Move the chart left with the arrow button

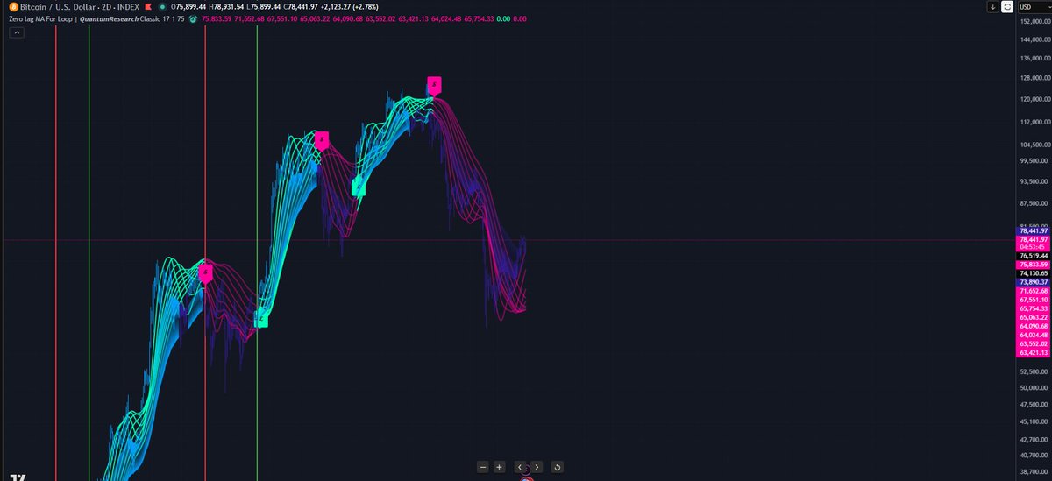click(520, 467)
